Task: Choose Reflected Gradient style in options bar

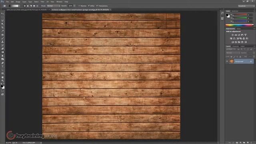Action: click(x=34, y=6)
